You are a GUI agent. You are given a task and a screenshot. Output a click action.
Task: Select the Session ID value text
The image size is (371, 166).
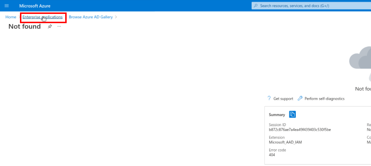point(300,130)
